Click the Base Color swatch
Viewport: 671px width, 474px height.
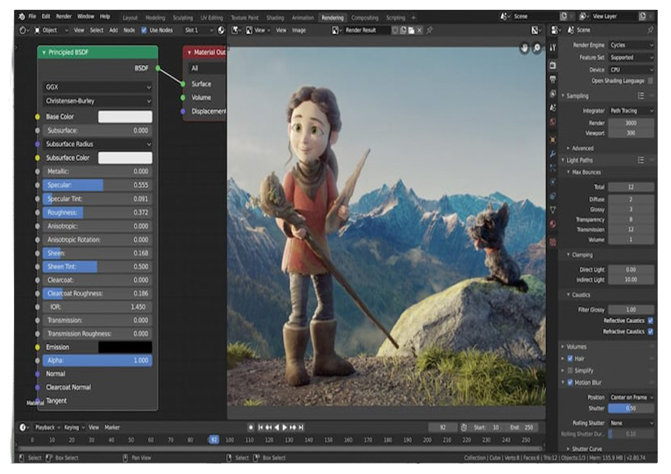coord(125,117)
